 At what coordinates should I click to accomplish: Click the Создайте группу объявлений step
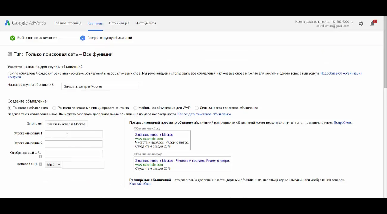click(110, 38)
